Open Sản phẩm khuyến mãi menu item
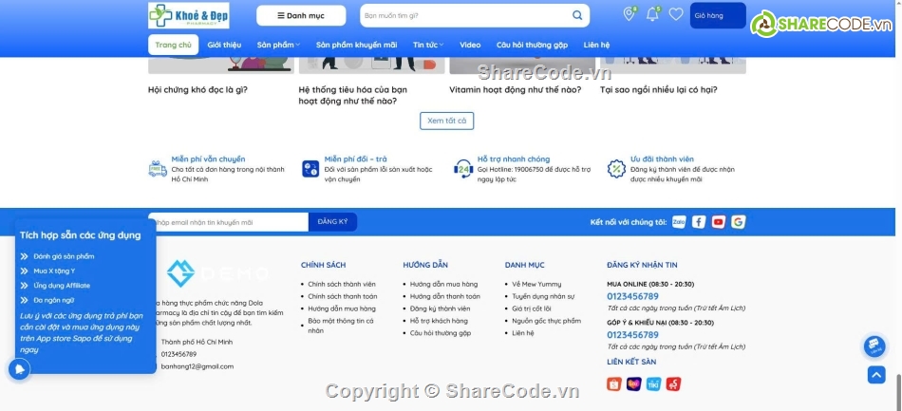The height and width of the screenshot is (411, 902). coord(356,45)
